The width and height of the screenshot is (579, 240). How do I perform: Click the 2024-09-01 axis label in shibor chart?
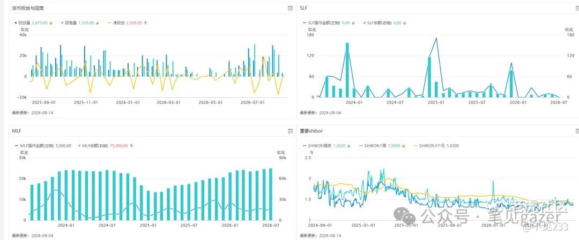tap(320, 225)
